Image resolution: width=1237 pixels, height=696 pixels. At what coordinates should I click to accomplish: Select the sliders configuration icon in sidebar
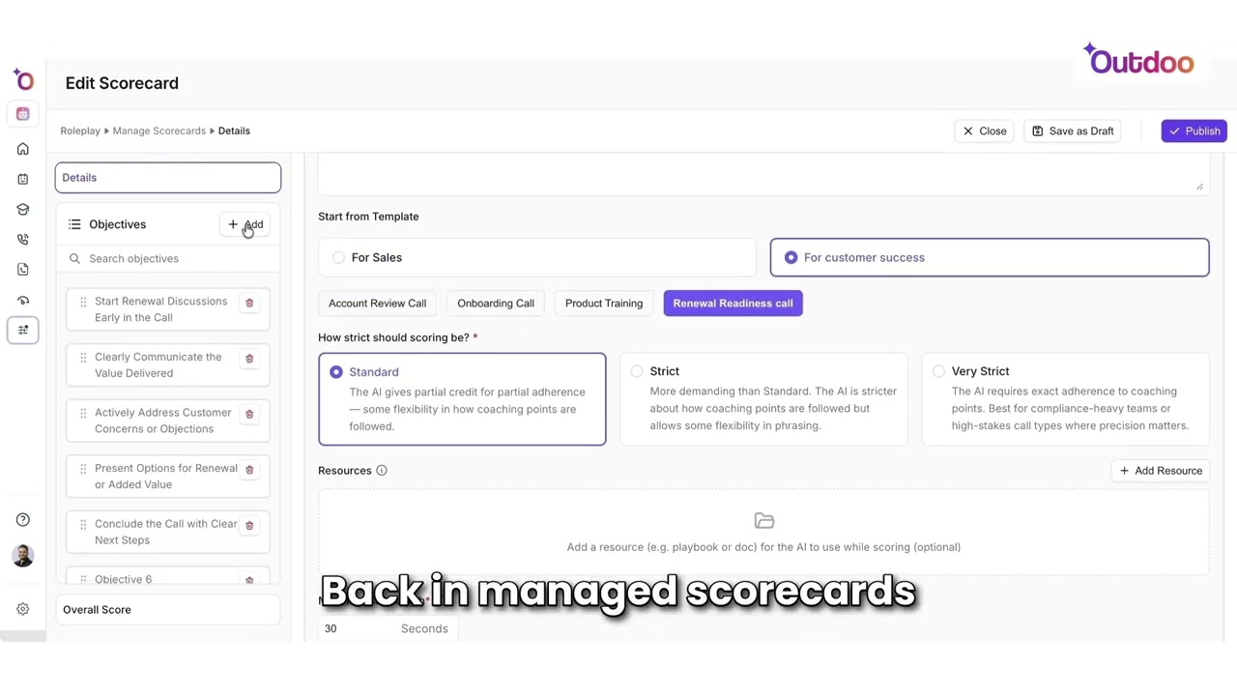tap(23, 330)
